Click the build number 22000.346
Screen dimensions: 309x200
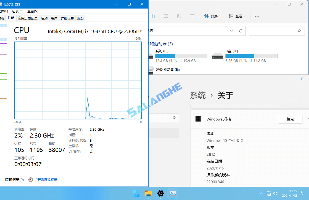click(x=215, y=182)
